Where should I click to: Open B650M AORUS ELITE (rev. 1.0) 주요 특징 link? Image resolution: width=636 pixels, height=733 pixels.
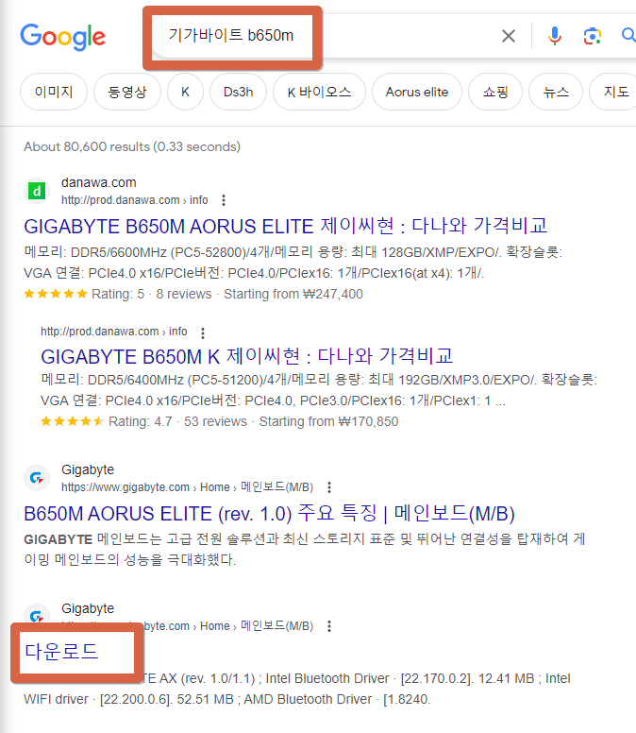coord(269,513)
